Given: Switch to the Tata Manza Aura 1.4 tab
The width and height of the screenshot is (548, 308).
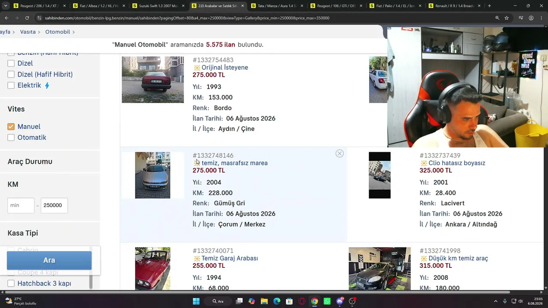Looking at the screenshot, I should click(x=277, y=6).
